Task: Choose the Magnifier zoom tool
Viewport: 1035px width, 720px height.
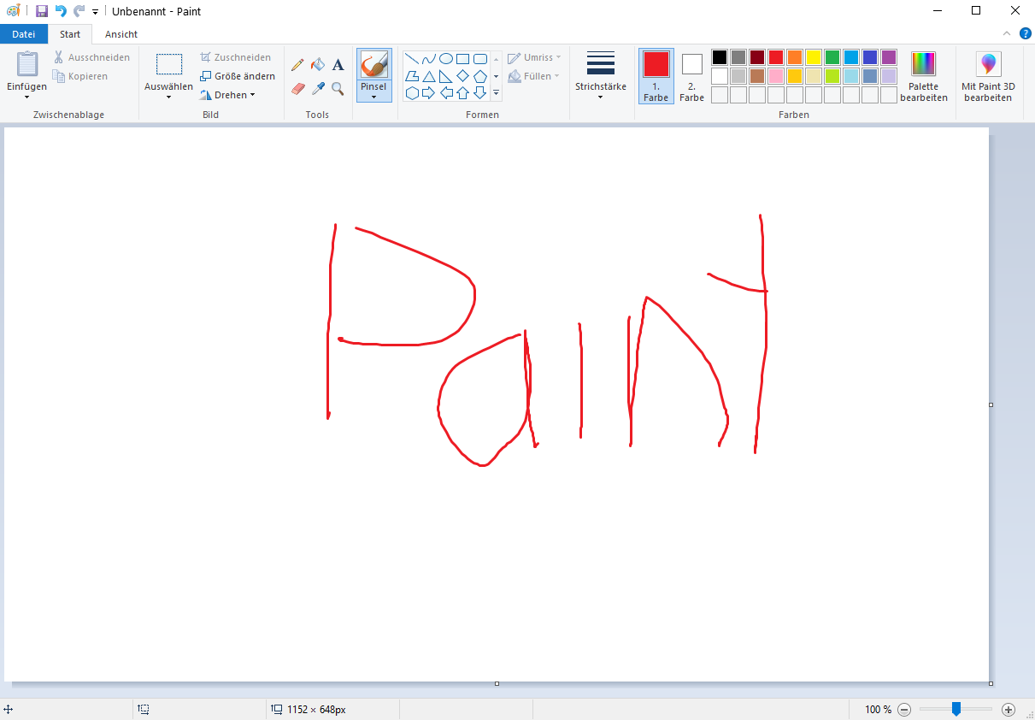Action: 338,88
